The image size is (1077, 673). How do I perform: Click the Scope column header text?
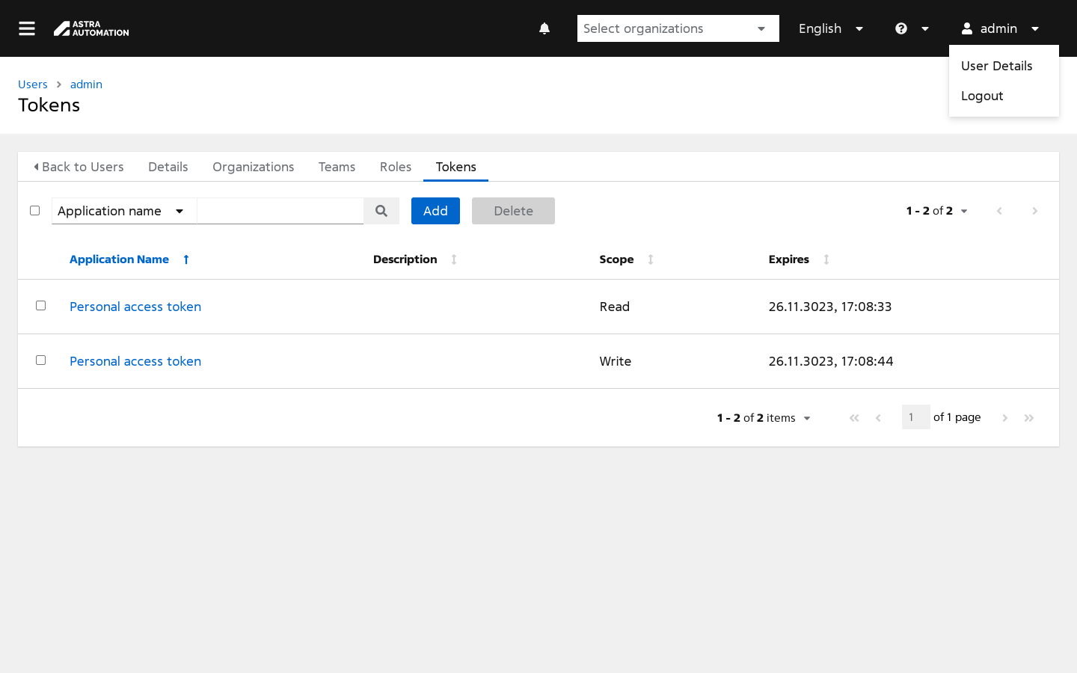click(616, 259)
